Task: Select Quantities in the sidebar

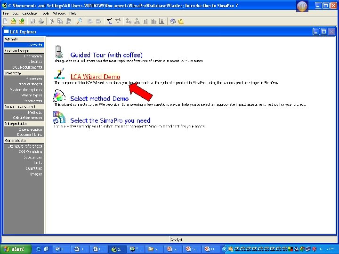Action: point(34,168)
